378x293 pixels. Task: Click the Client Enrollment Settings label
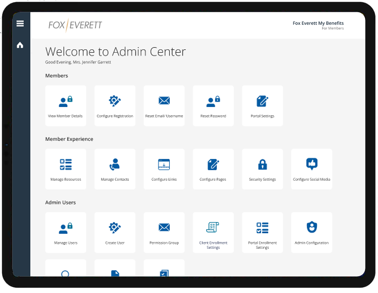click(x=213, y=245)
